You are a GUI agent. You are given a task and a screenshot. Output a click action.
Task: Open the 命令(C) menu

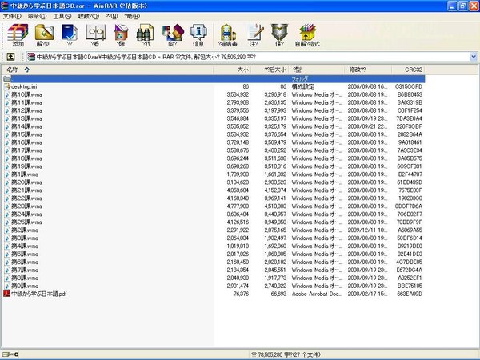pos(37,16)
